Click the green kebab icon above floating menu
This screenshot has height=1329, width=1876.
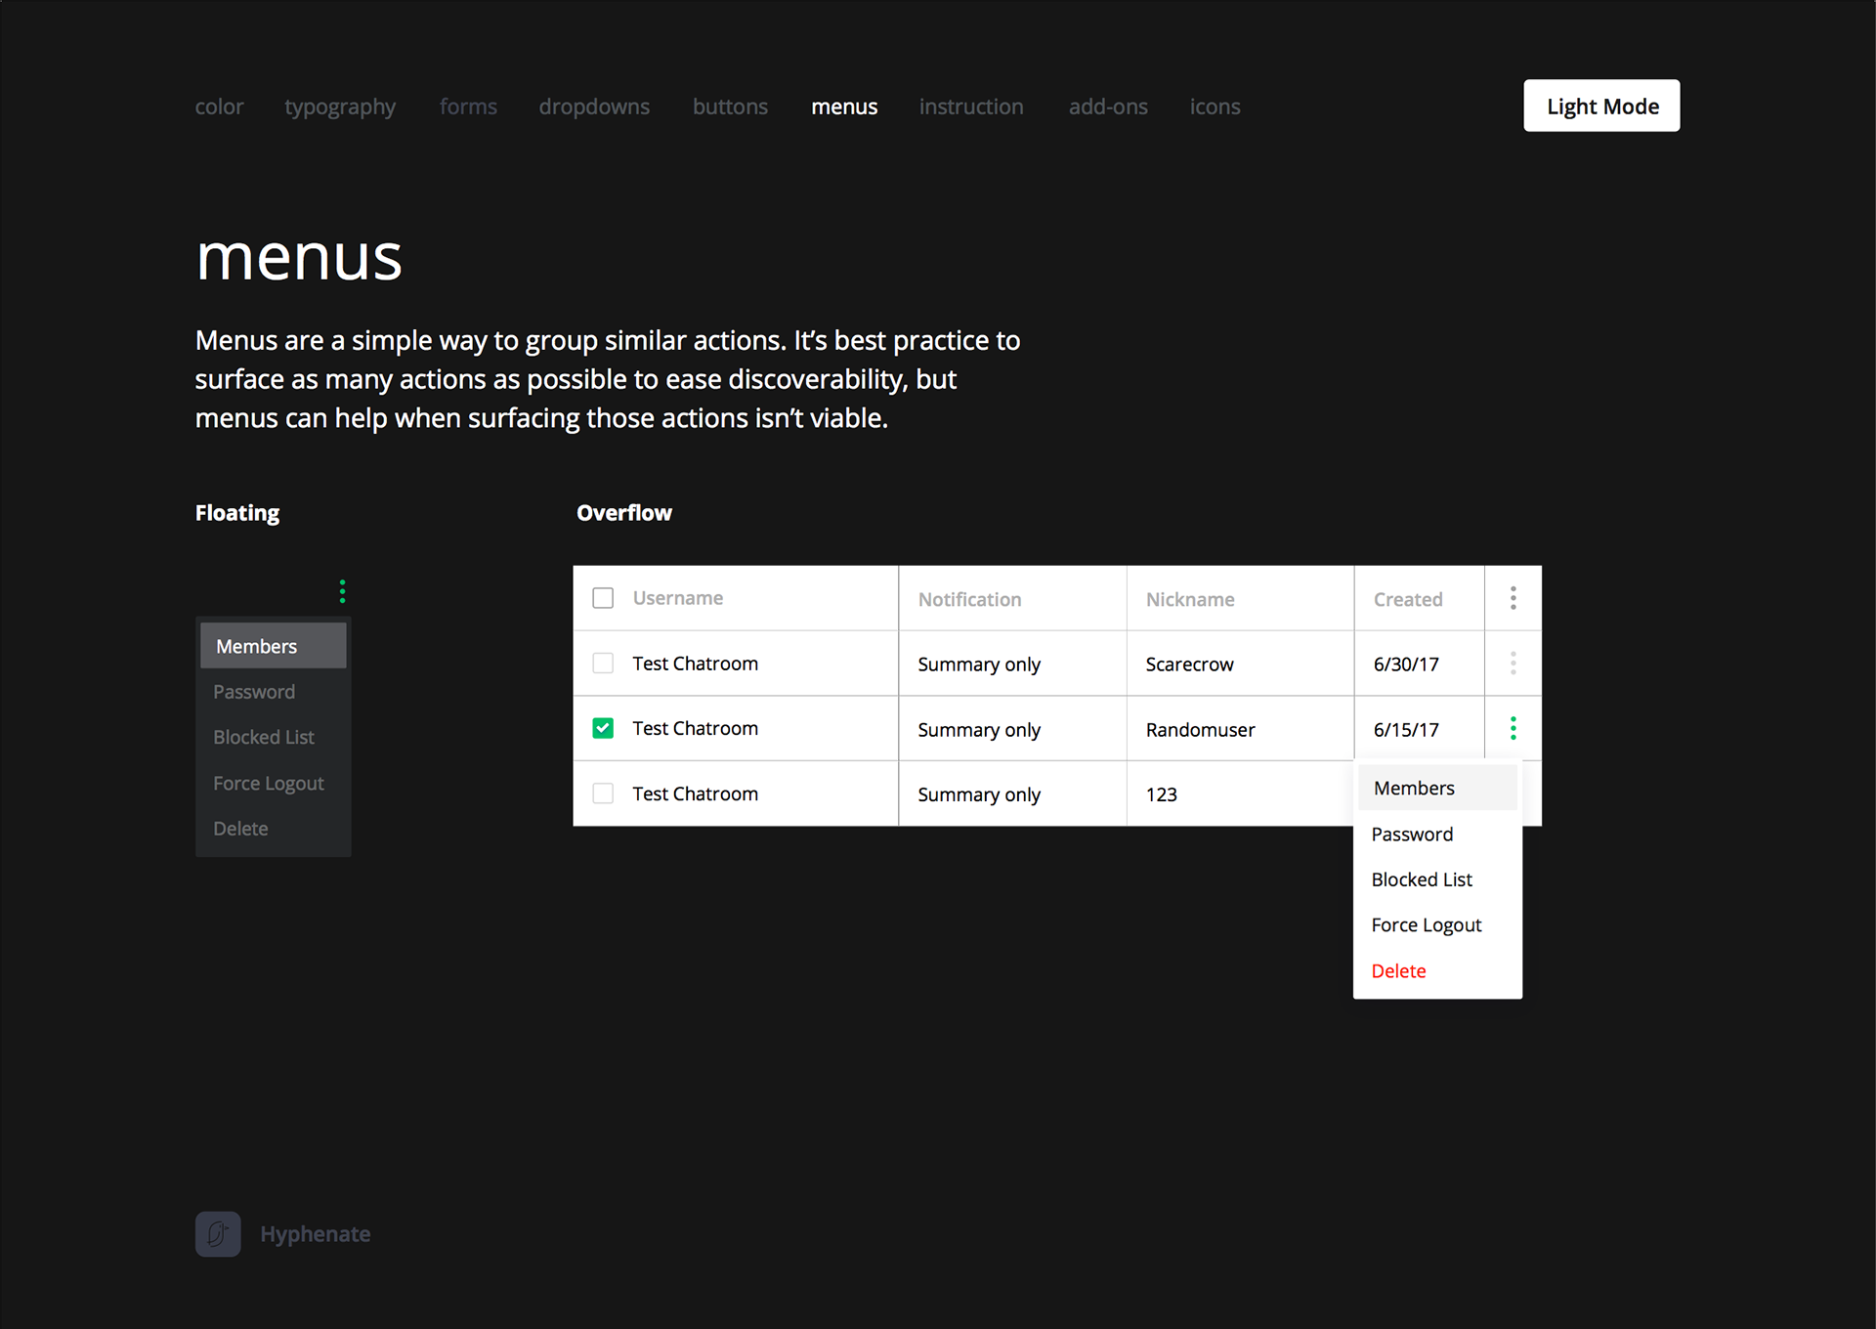click(x=342, y=591)
